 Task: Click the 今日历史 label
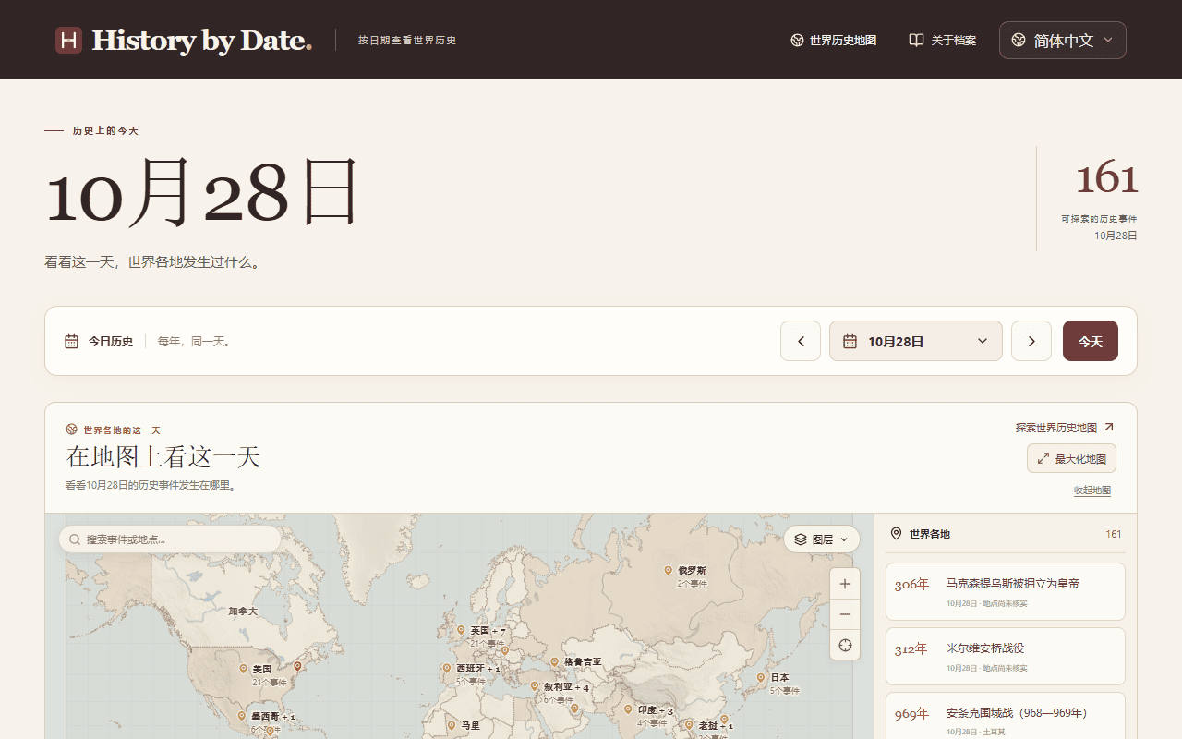111,341
